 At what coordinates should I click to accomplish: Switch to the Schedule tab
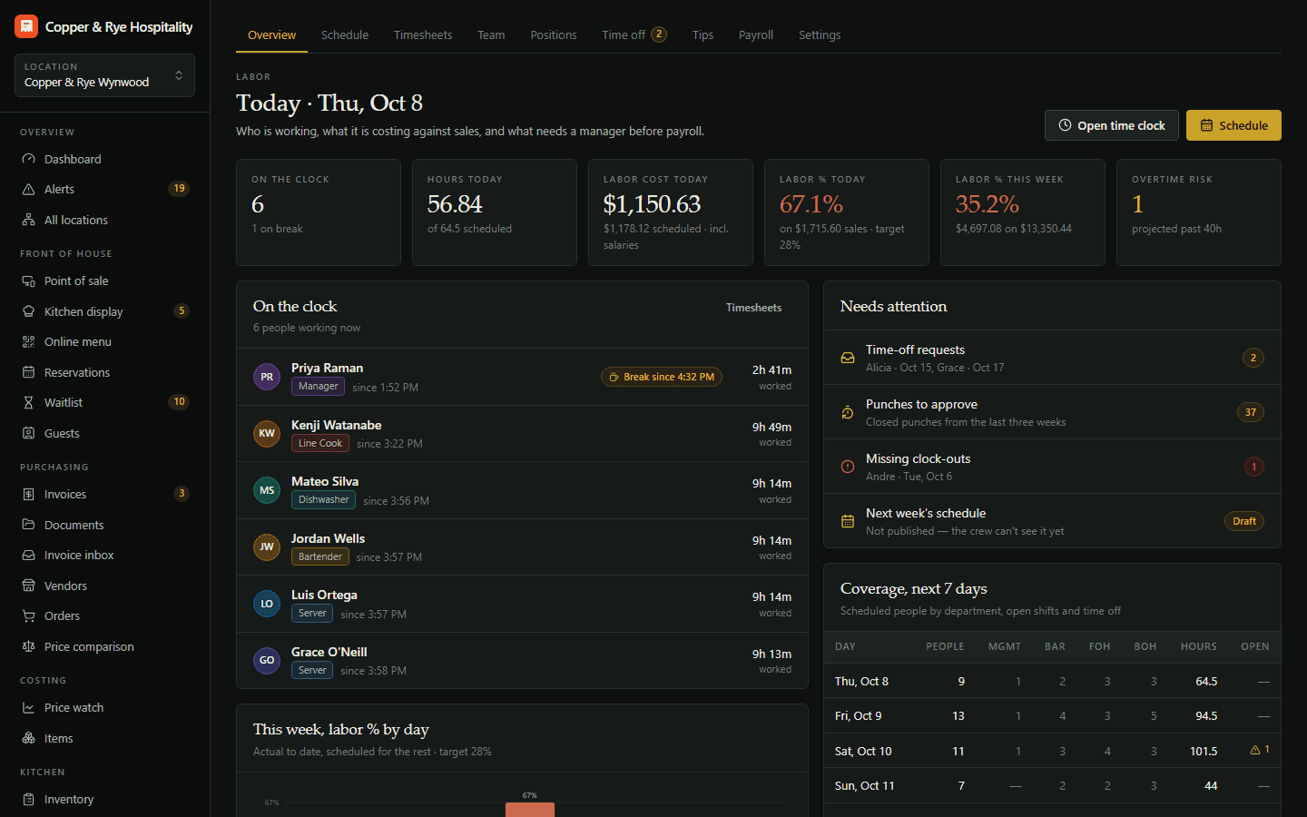[345, 34]
